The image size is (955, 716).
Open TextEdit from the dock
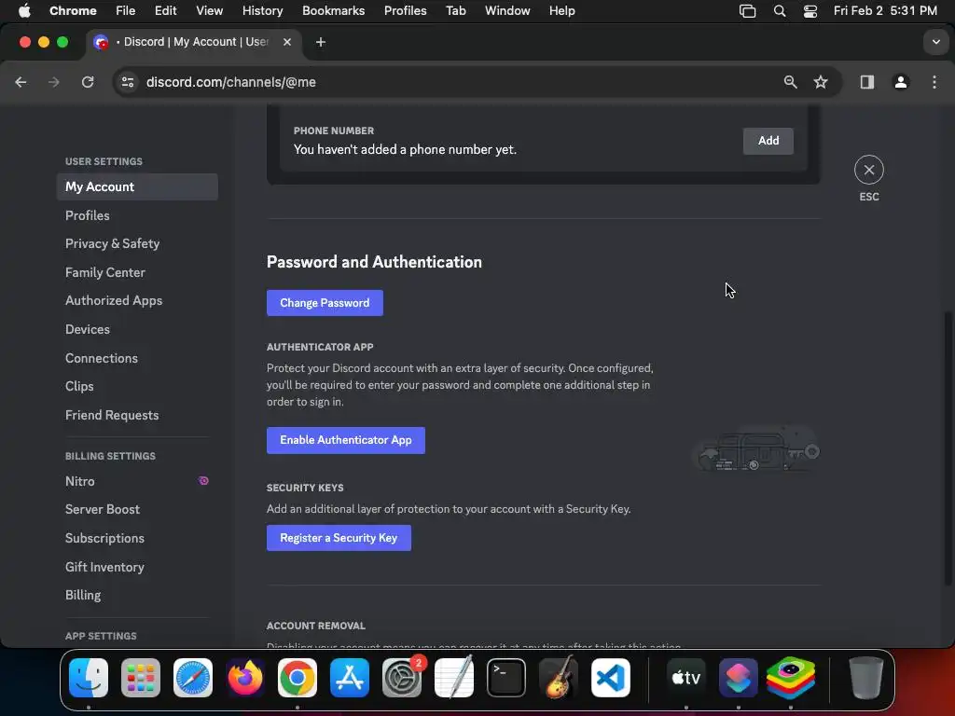point(454,678)
